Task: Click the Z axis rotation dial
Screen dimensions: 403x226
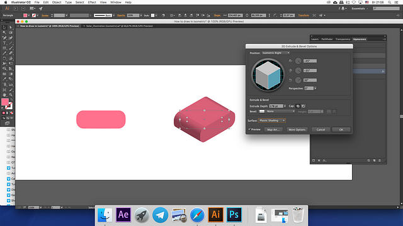Action: tap(298, 80)
